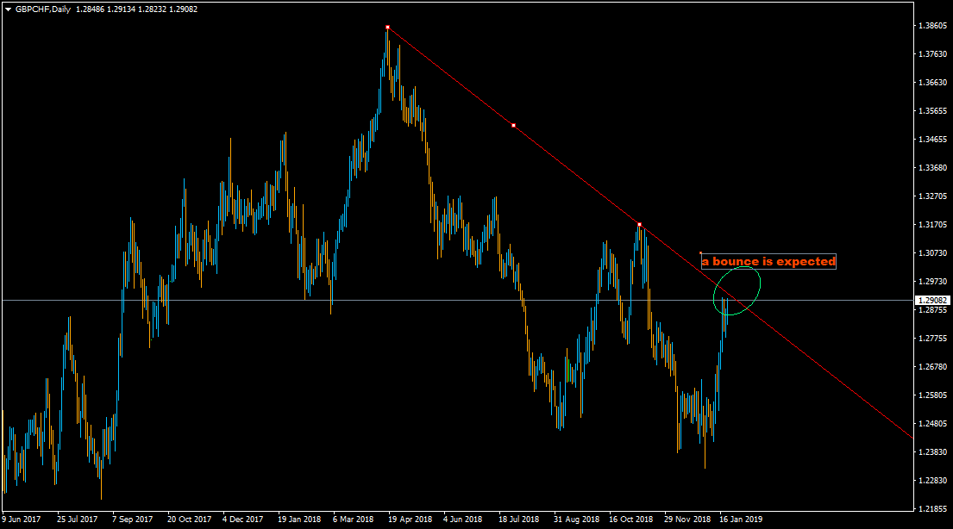This screenshot has height=529, width=953.
Task: Click the GBPCHF,Daily chart title
Action: click(x=43, y=9)
